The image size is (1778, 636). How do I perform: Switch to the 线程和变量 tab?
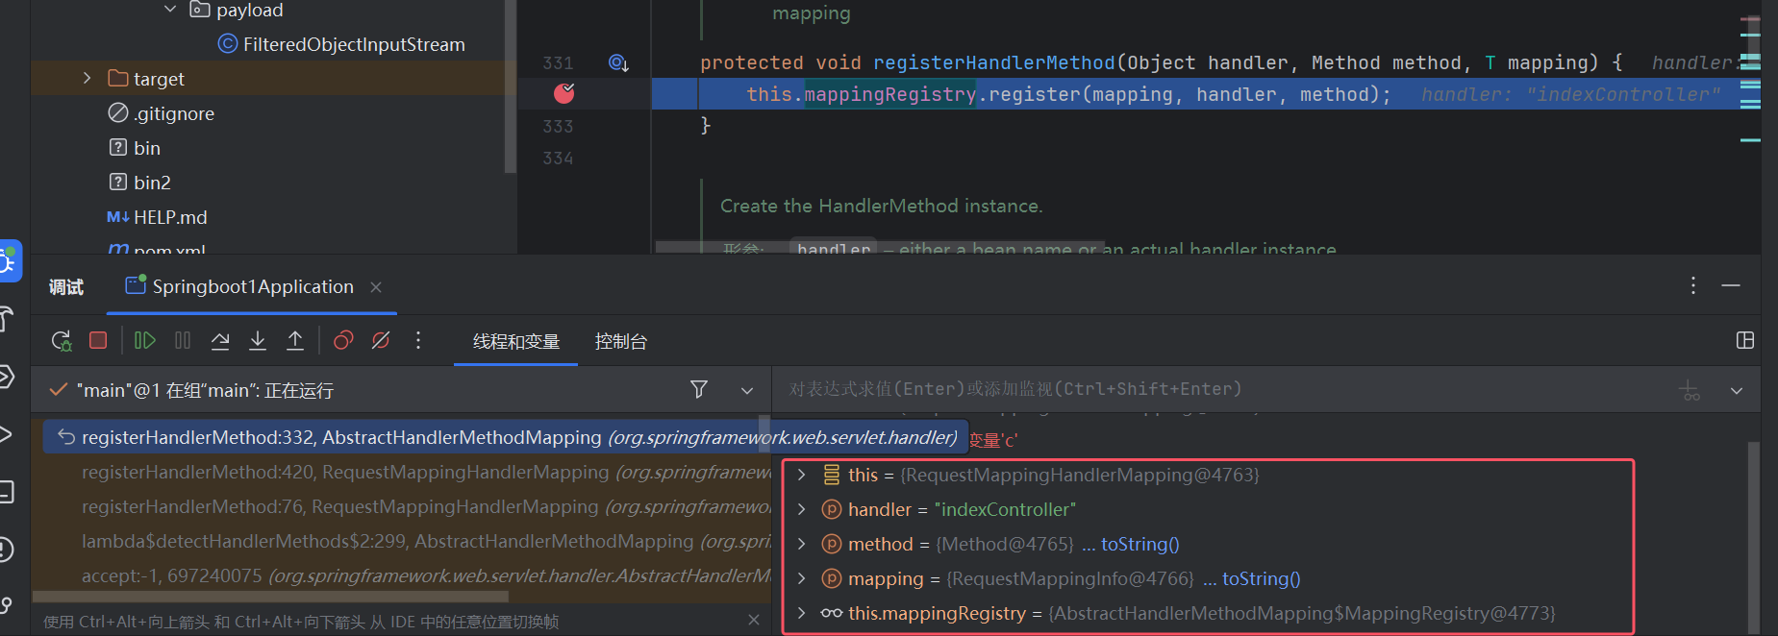pos(516,341)
